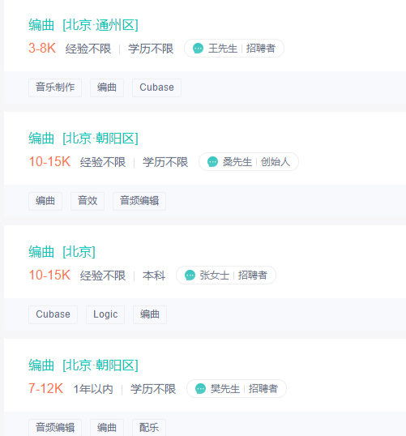Click 音频编辑 tag under 桑先生 listing
406x436 pixels.
[139, 201]
